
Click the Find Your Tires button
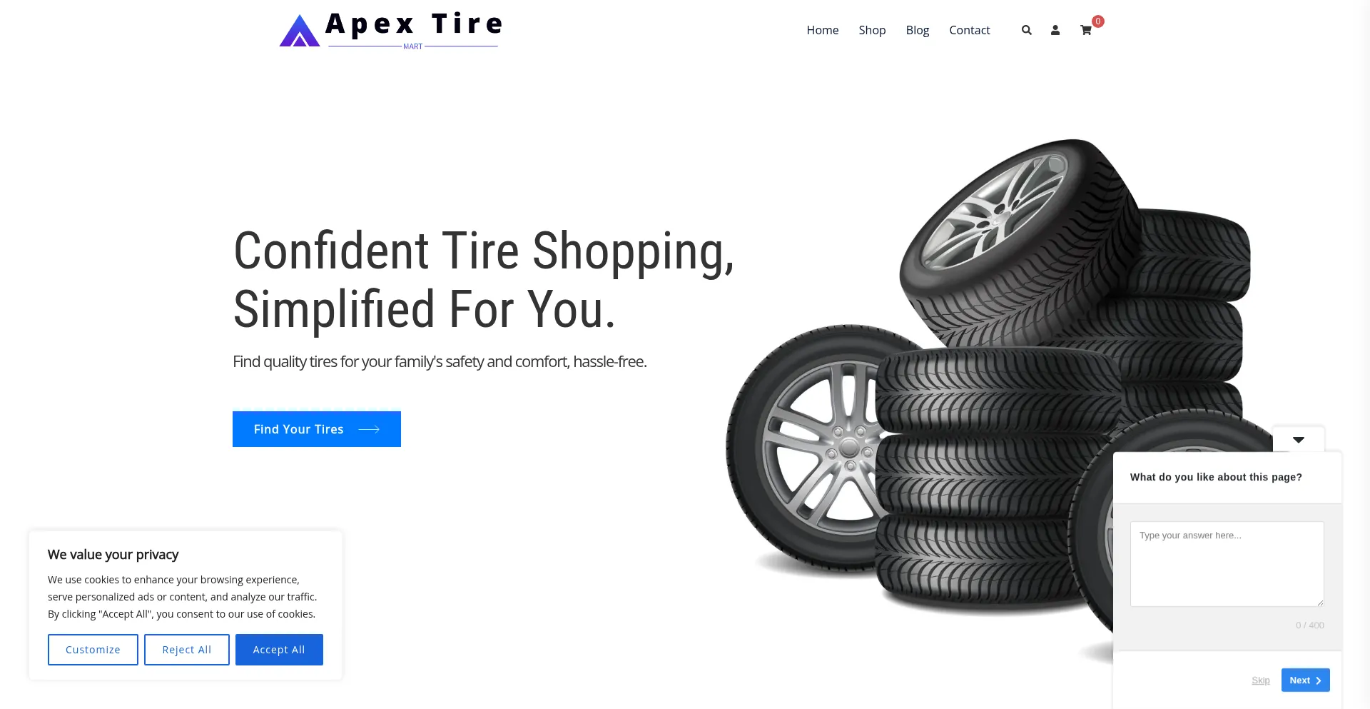click(x=317, y=429)
